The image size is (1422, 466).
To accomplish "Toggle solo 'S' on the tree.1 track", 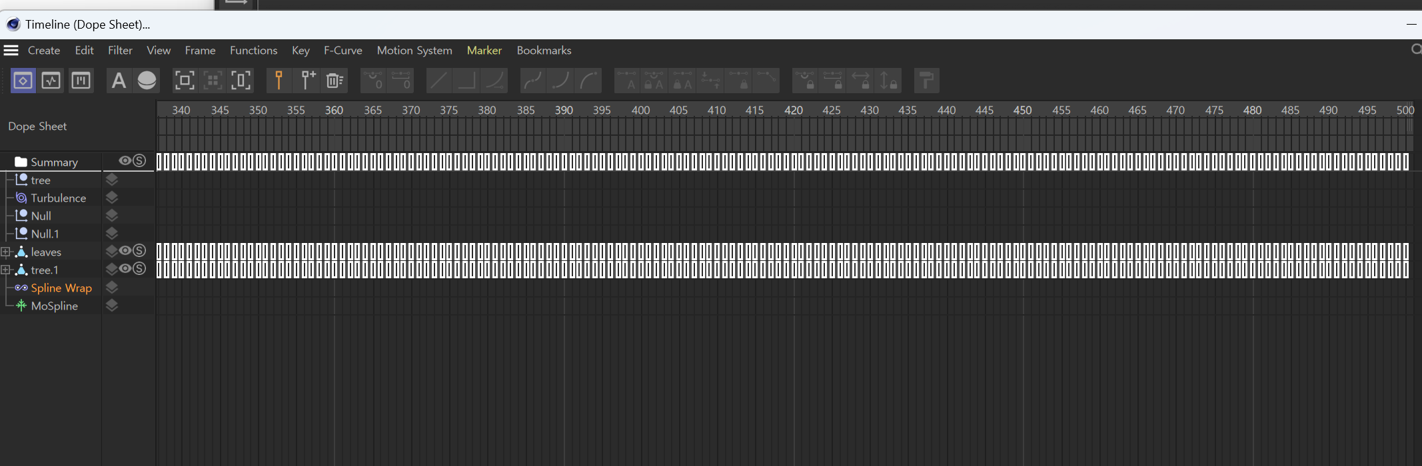I will click(139, 268).
